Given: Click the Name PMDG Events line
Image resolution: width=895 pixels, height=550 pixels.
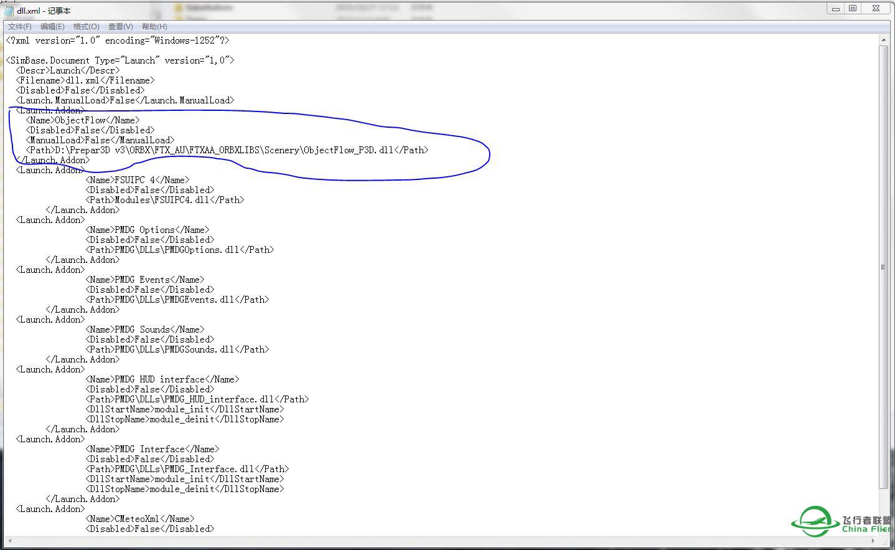Looking at the screenshot, I should click(x=145, y=280).
